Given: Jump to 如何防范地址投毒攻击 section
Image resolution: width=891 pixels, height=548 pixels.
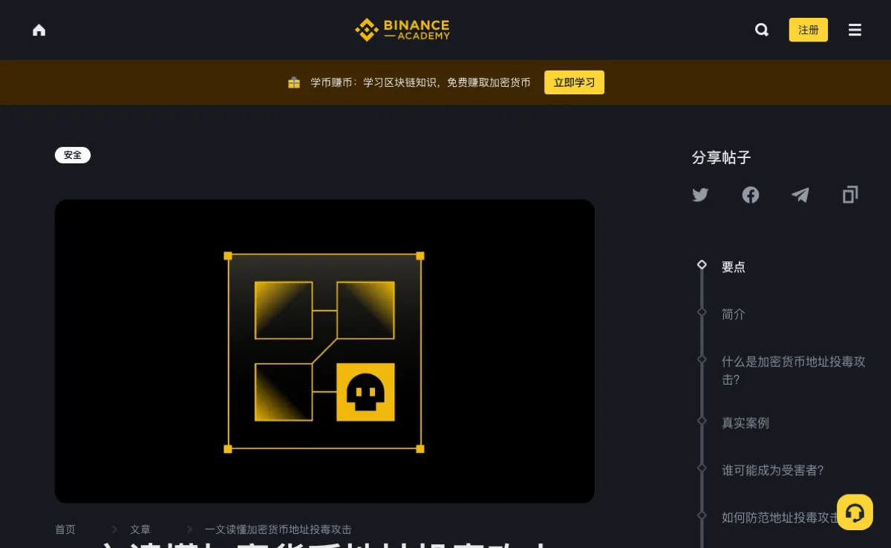Looking at the screenshot, I should pos(780,518).
